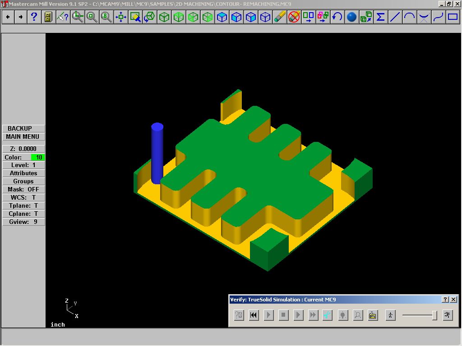The image size is (462, 346).
Task: Select the Fillet tool icon
Action: pyautogui.click(x=424, y=17)
